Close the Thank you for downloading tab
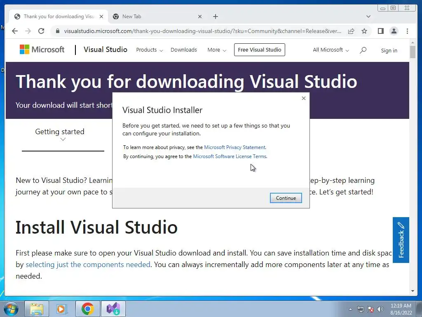Viewport: 422px width, 317px height. click(x=101, y=17)
